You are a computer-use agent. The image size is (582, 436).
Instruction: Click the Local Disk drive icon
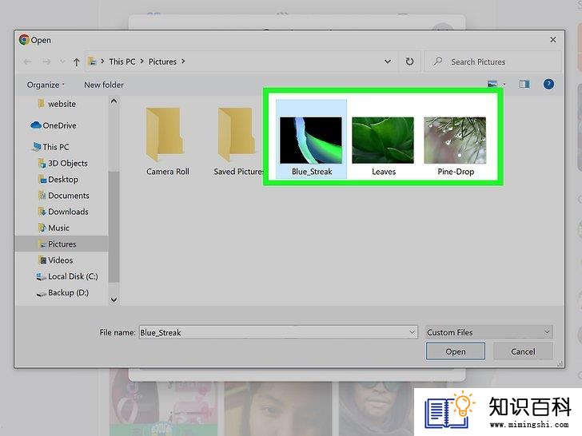pos(41,276)
